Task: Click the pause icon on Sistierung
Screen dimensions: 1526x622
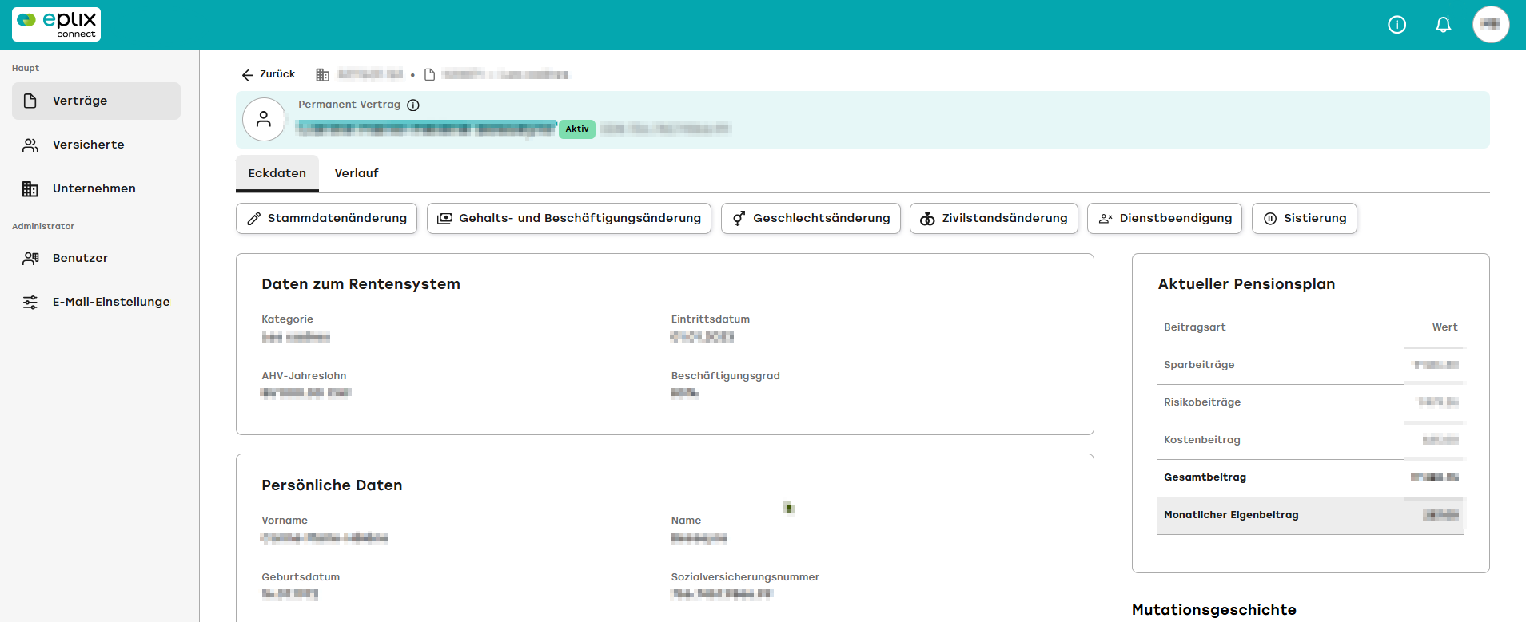Action: point(1270,219)
